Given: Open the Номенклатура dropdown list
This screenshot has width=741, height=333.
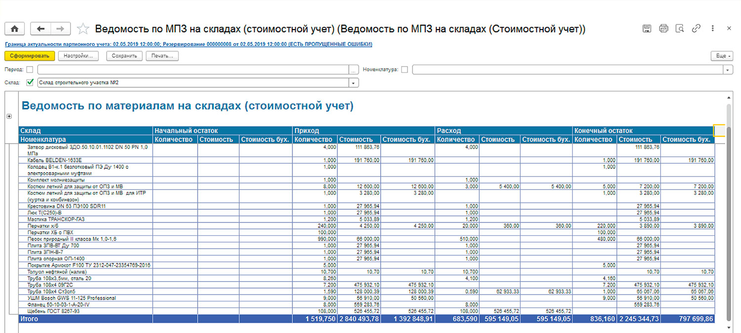Looking at the screenshot, I should (x=728, y=70).
